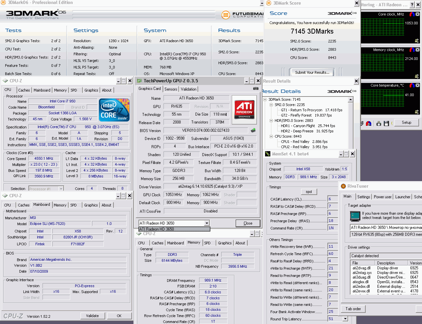The image size is (422, 324).
Task: Open Settings tab in RivaTuner
Action: [x=364, y=197]
